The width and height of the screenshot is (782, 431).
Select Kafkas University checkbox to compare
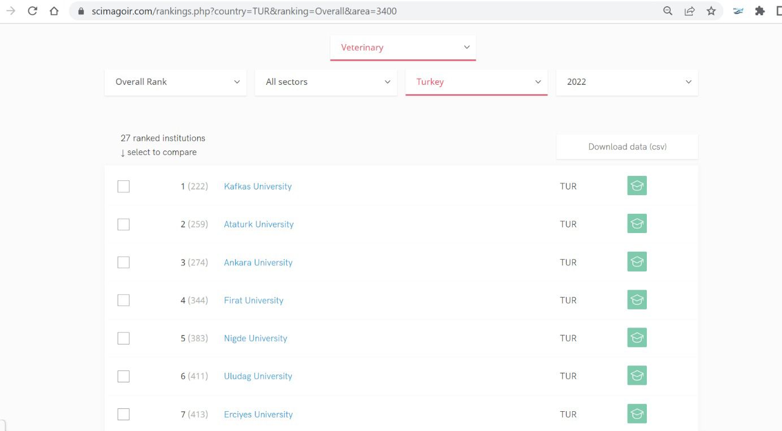click(123, 186)
